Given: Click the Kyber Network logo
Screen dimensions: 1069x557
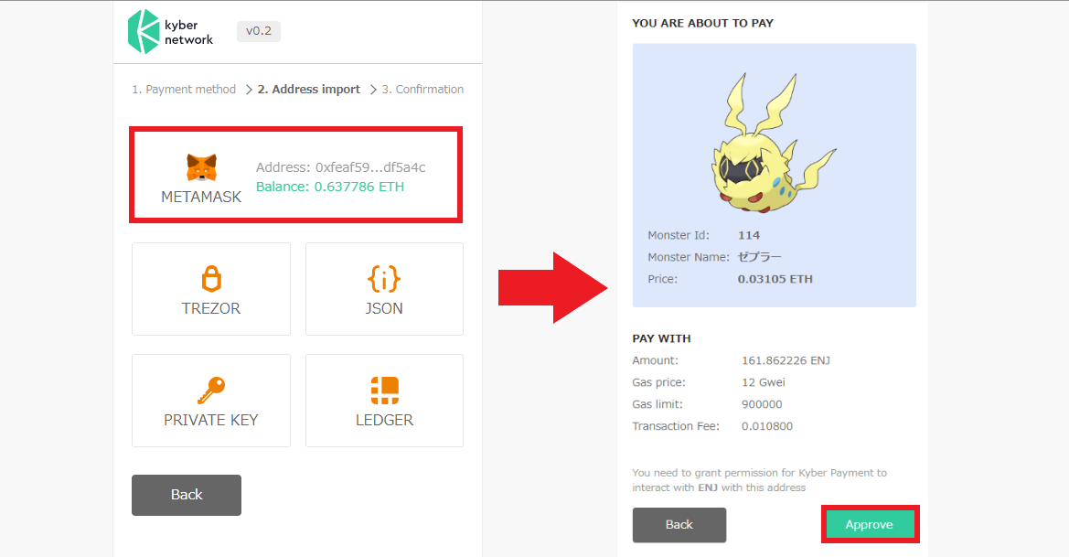Looking at the screenshot, I should coord(170,31).
